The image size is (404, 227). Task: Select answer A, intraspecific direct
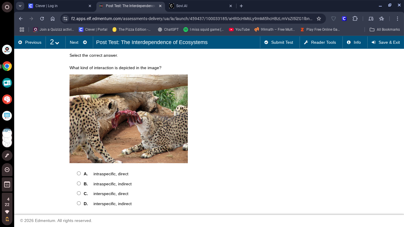pyautogui.click(x=79, y=173)
